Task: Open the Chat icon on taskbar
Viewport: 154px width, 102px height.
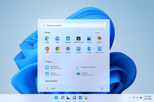Action: pyautogui.click(x=74, y=97)
